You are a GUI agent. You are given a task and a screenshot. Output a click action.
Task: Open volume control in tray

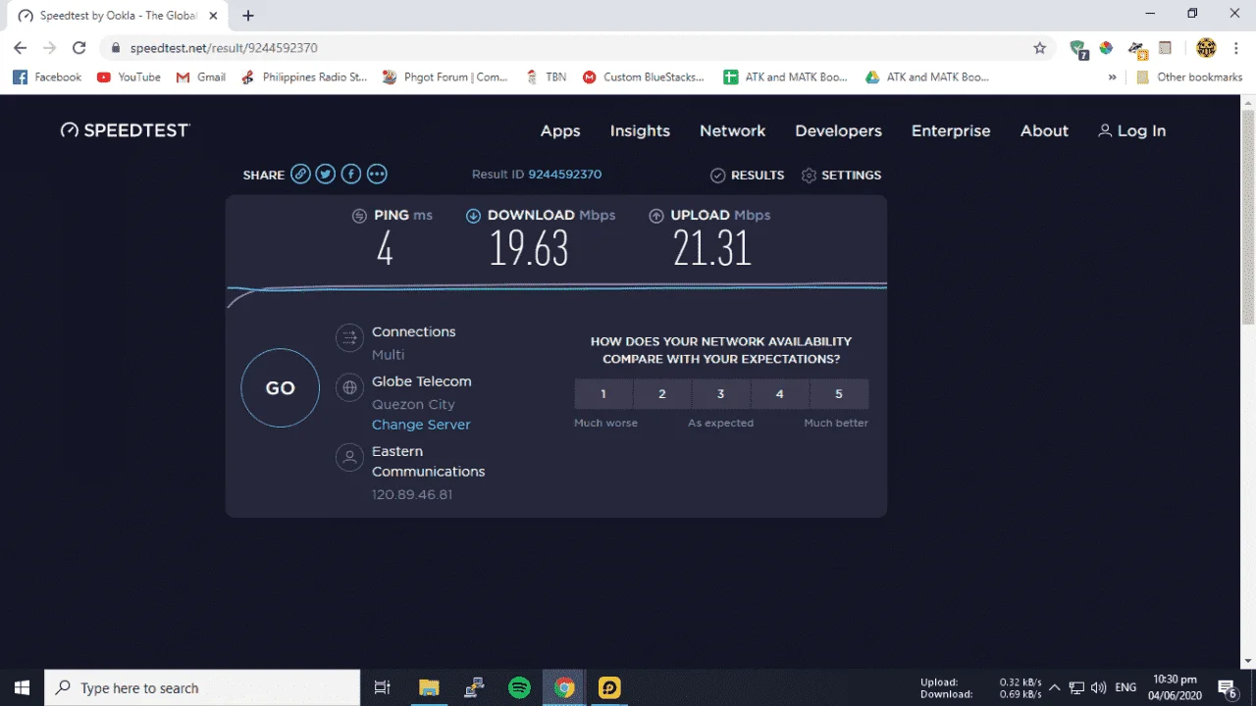[x=1099, y=687]
